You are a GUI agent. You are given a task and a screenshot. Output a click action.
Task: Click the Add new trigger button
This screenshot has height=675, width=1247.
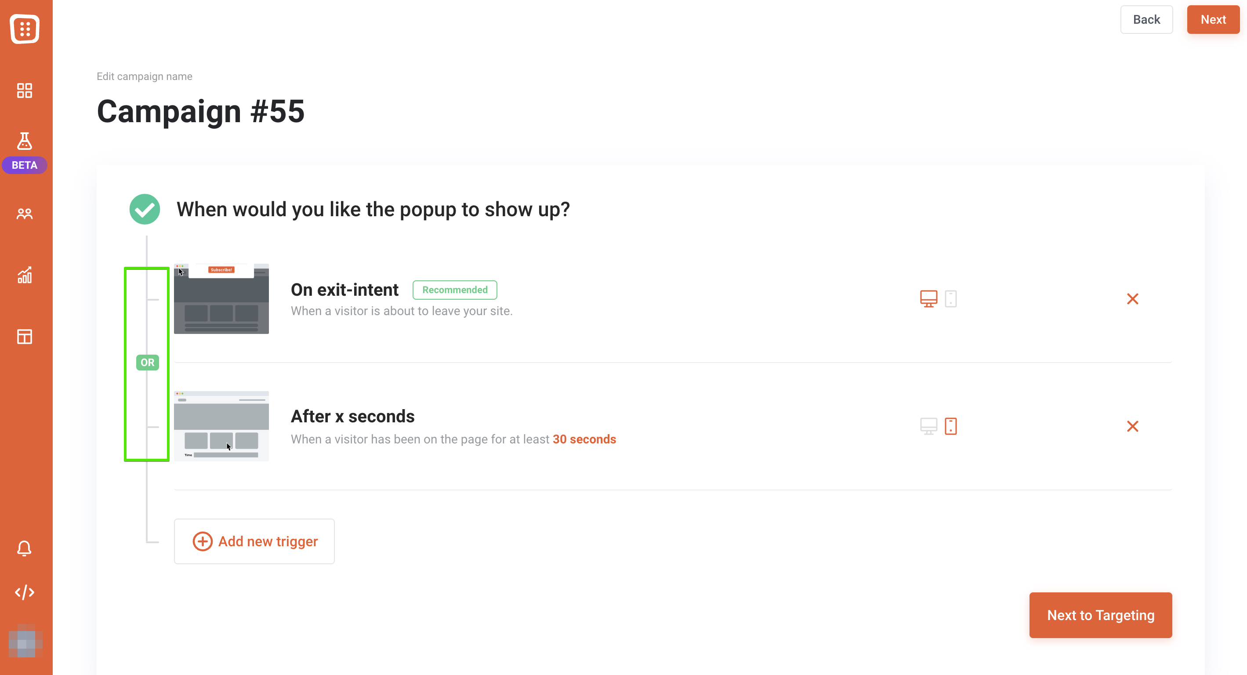(x=254, y=541)
